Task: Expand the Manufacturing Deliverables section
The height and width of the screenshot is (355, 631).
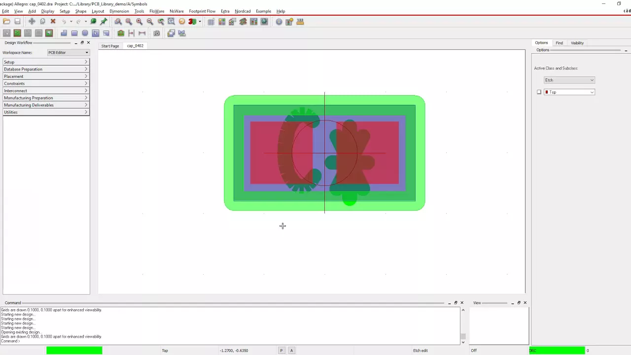Action: click(46, 105)
